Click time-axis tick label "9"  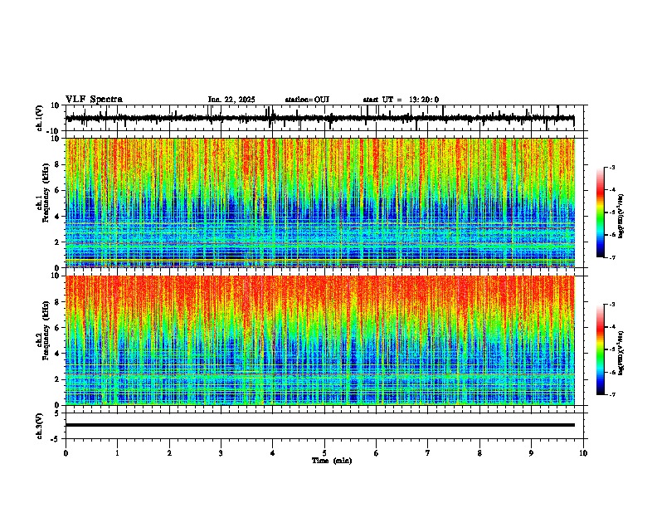coord(531,453)
